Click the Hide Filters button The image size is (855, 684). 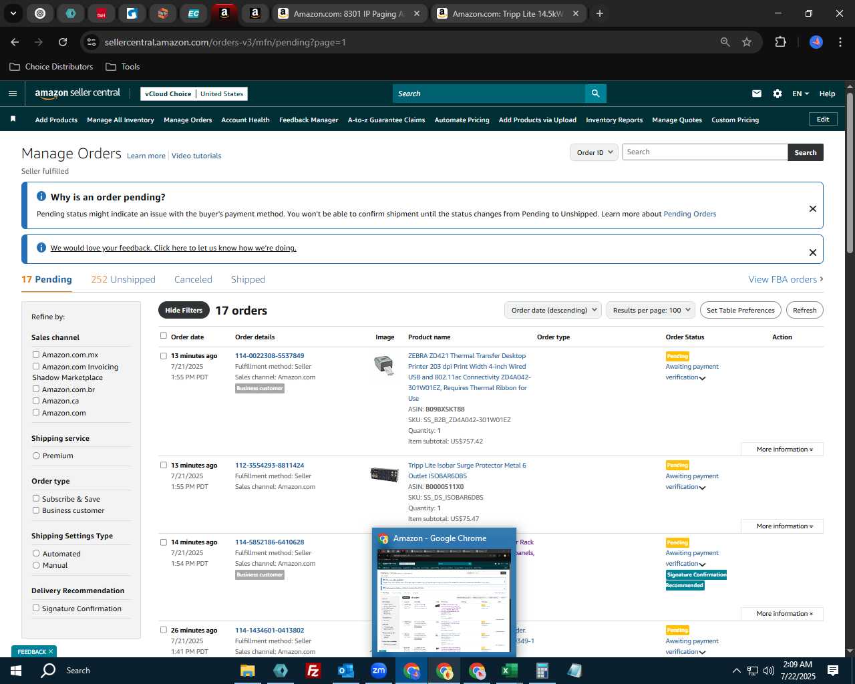184,310
